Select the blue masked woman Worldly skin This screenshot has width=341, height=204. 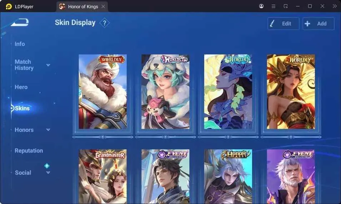coord(228,91)
